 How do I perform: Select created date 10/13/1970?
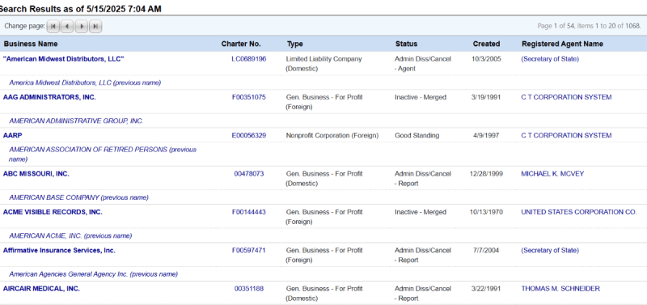(486, 212)
